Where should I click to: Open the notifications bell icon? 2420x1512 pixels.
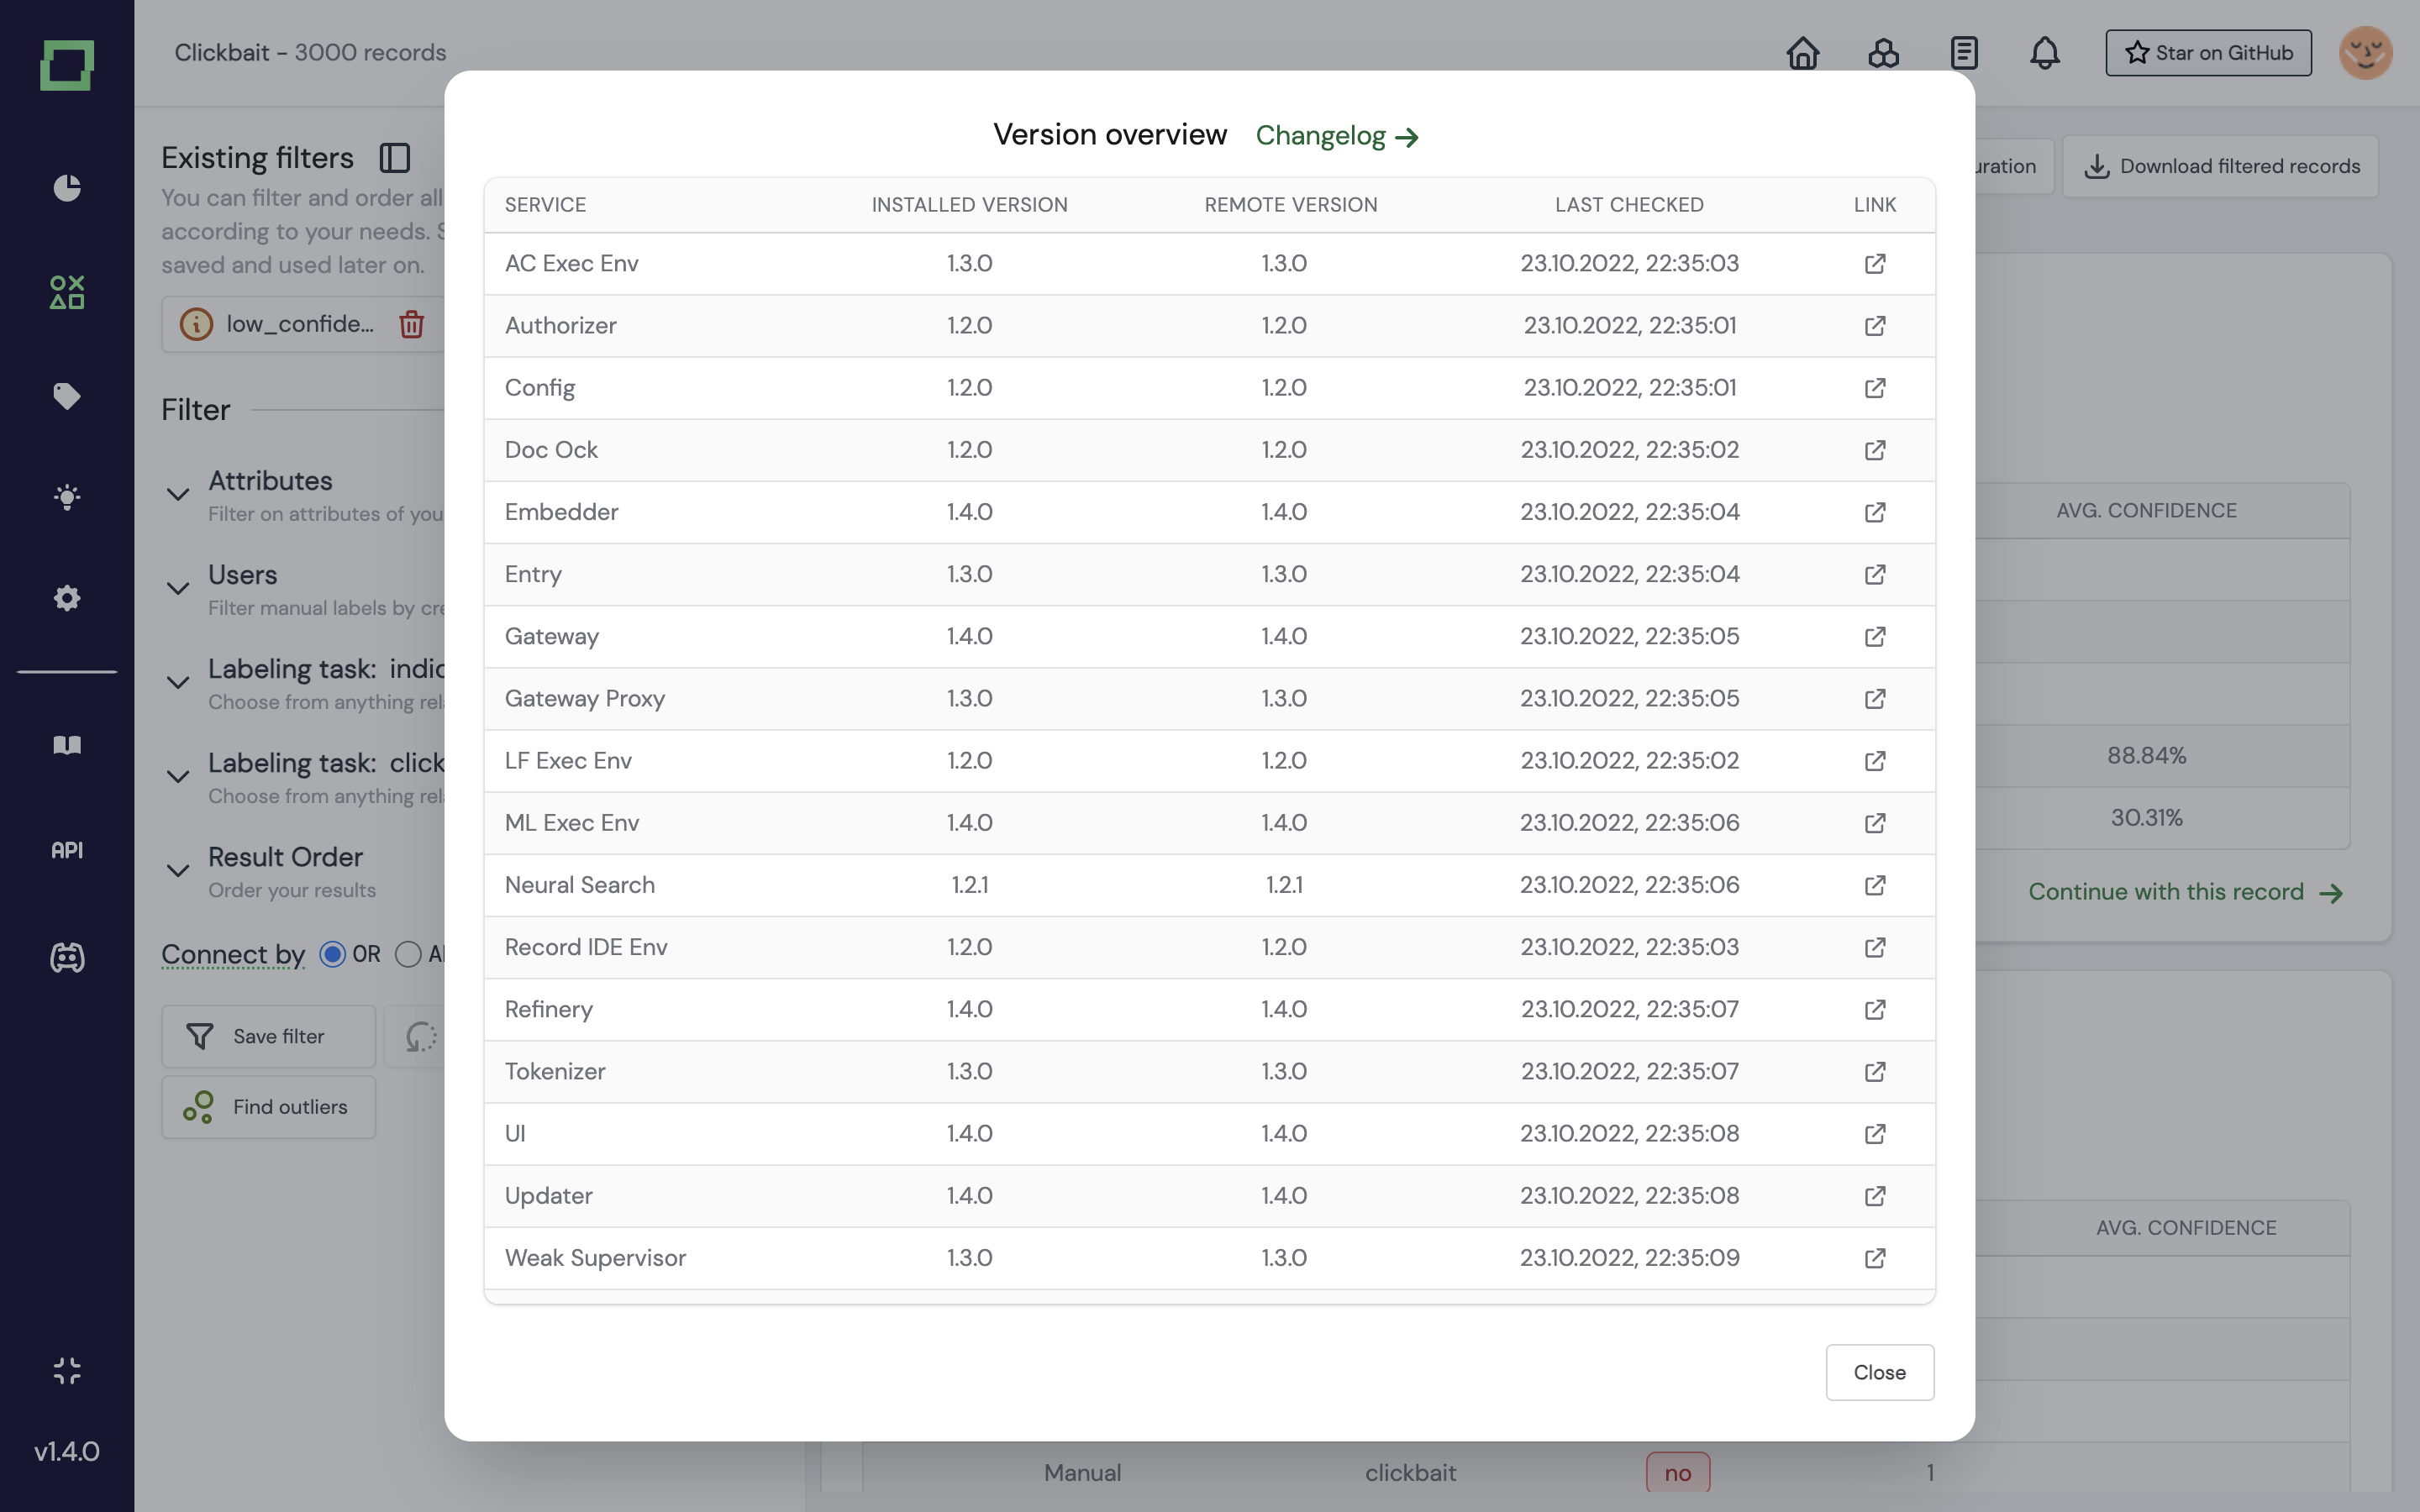(2044, 53)
